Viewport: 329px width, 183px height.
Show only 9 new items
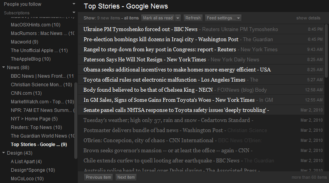(x=108, y=18)
